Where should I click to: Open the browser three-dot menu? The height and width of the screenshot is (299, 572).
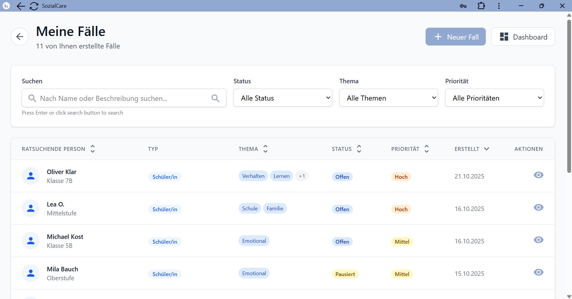pyautogui.click(x=499, y=6)
